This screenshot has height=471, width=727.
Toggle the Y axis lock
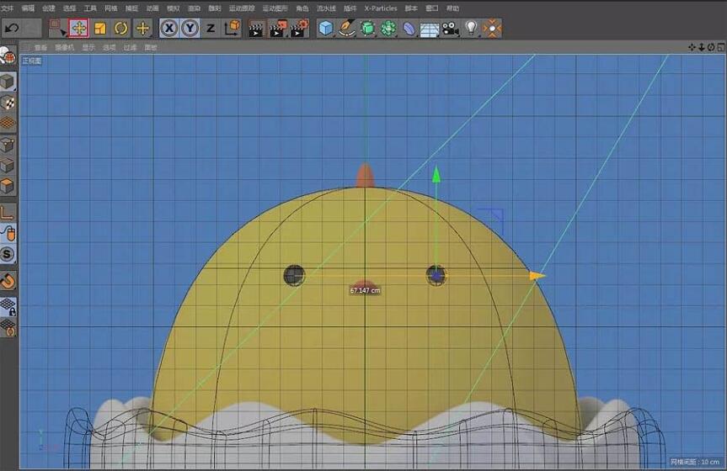190,29
